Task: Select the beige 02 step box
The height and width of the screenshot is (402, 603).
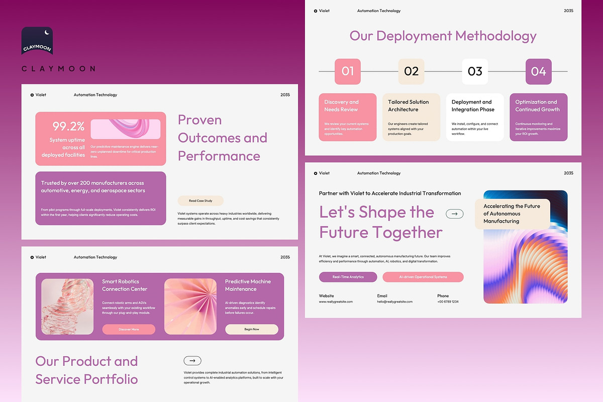Action: coord(411,71)
